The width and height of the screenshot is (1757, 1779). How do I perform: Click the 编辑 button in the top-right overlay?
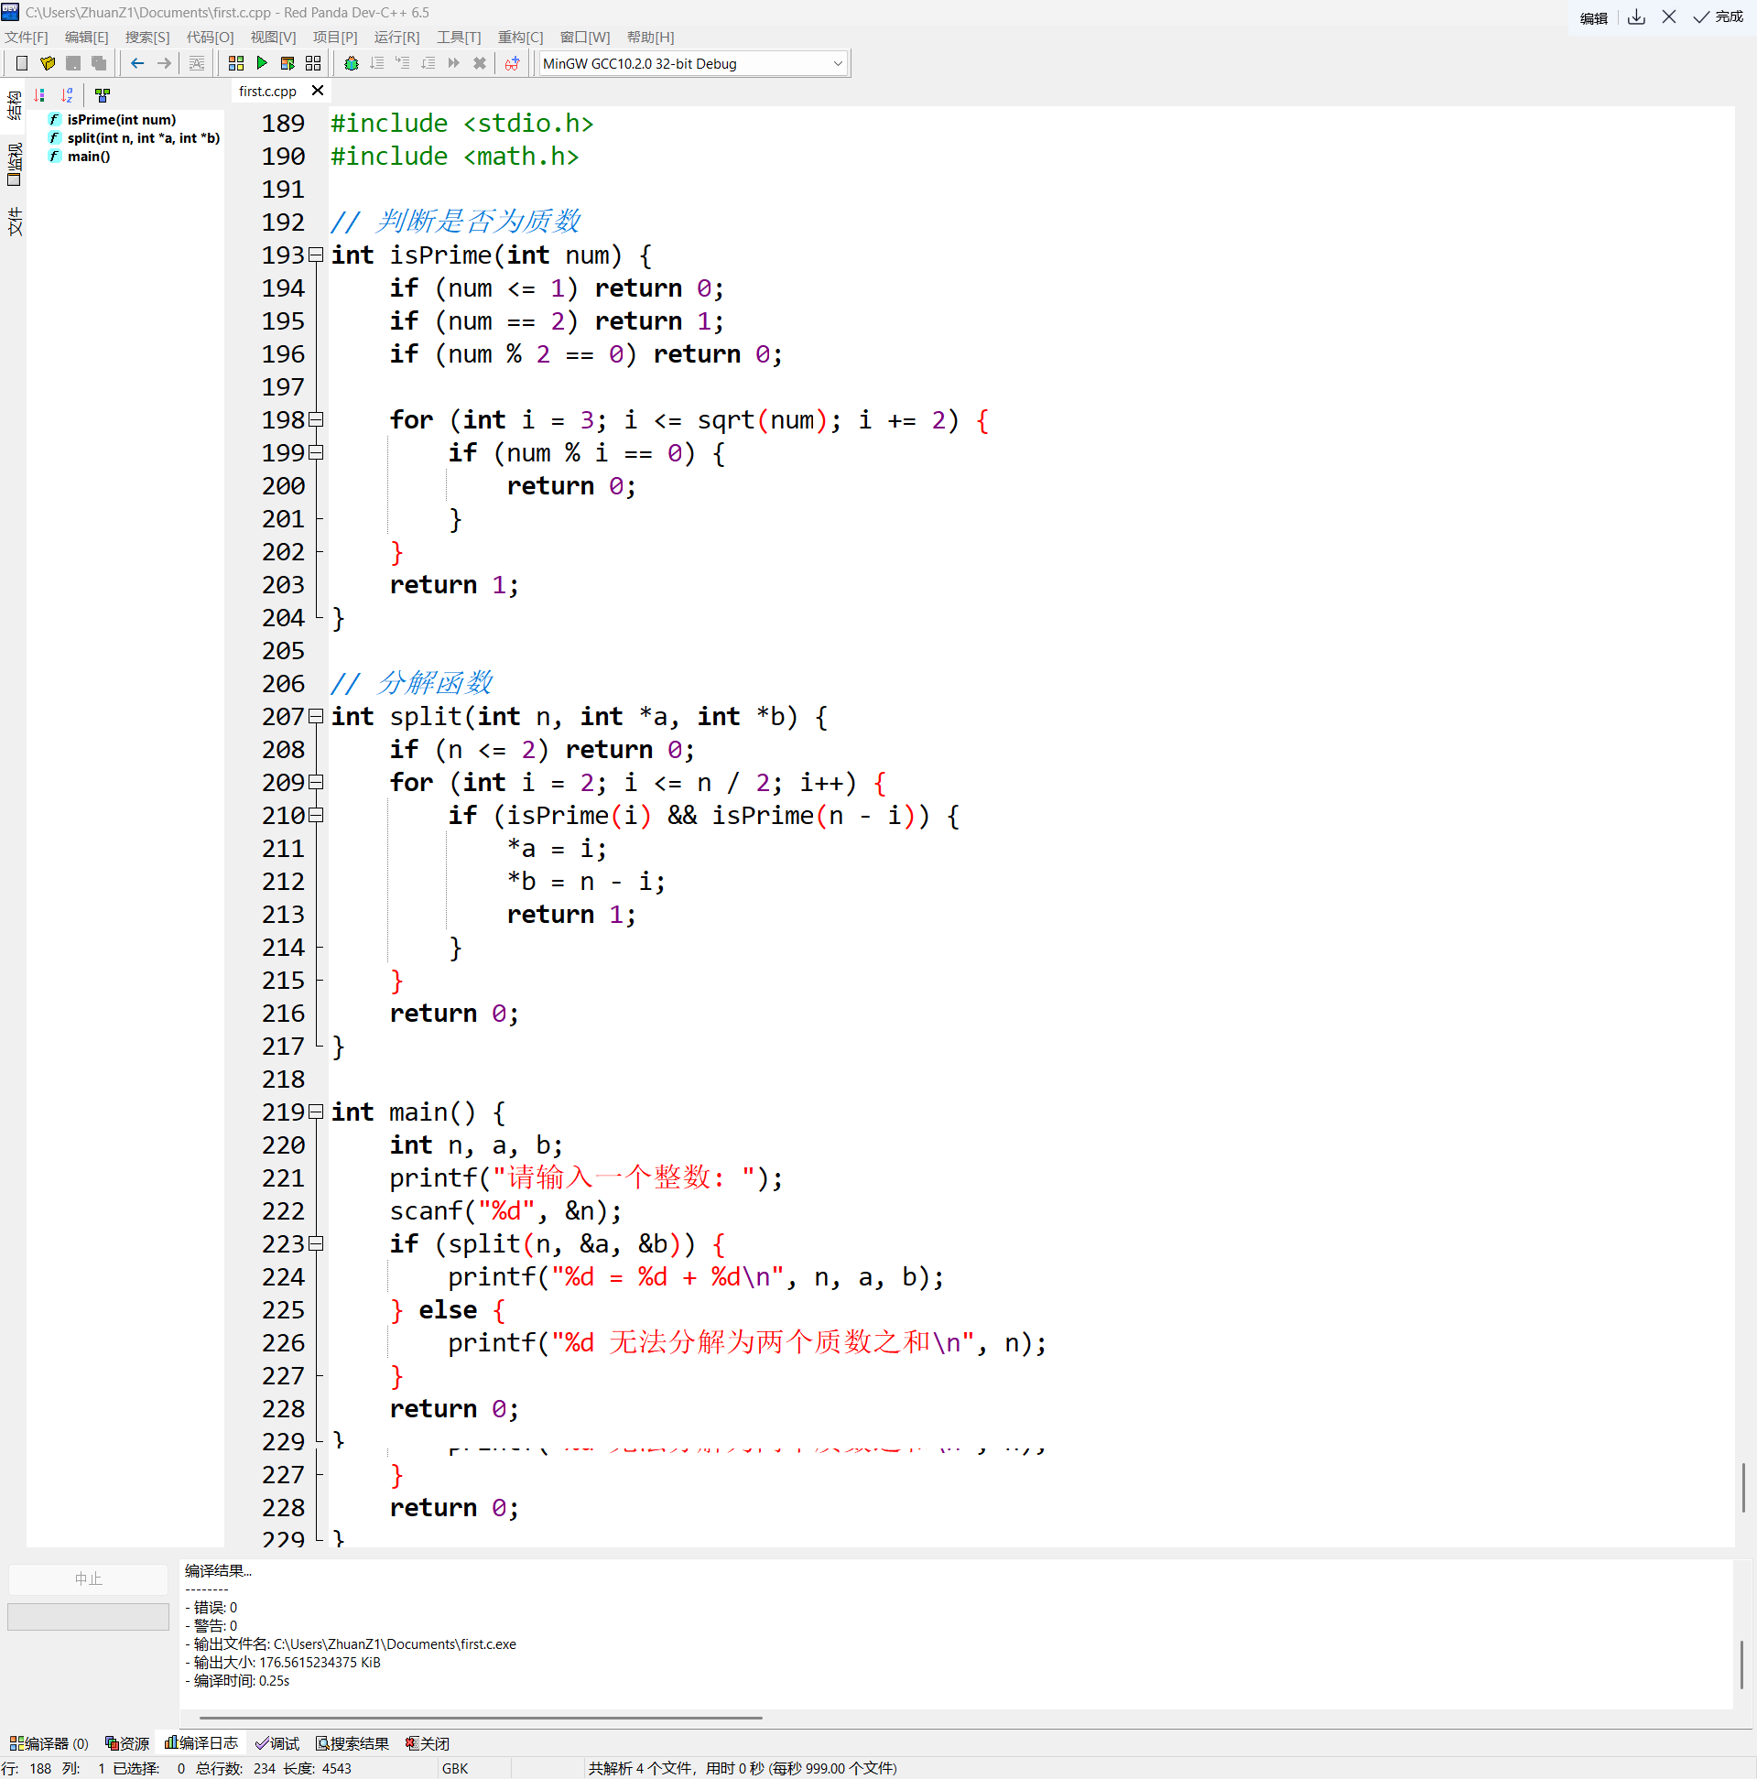pyautogui.click(x=1594, y=17)
